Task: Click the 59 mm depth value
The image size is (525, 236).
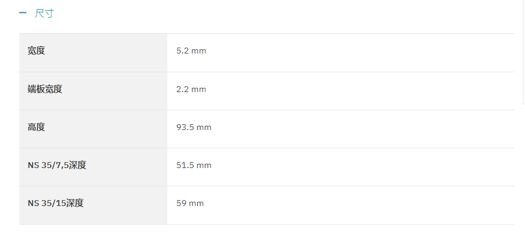Action: (190, 203)
